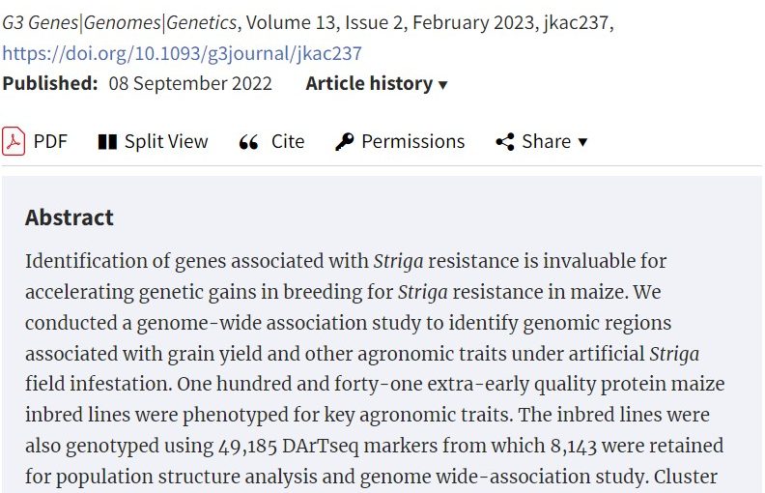
Task: Click the published date 08 September 2022
Action: 190,83
